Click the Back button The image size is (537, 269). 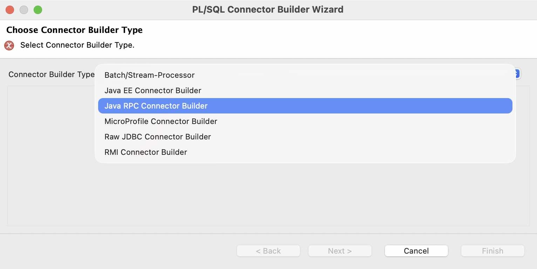tap(268, 251)
